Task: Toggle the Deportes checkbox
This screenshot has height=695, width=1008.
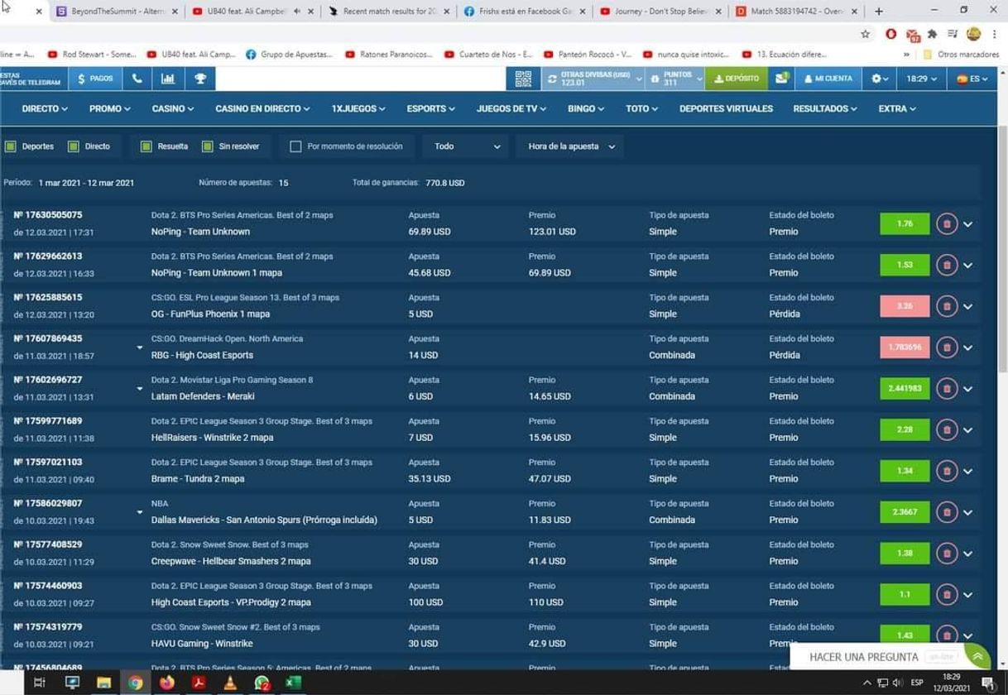Action: tap(11, 146)
